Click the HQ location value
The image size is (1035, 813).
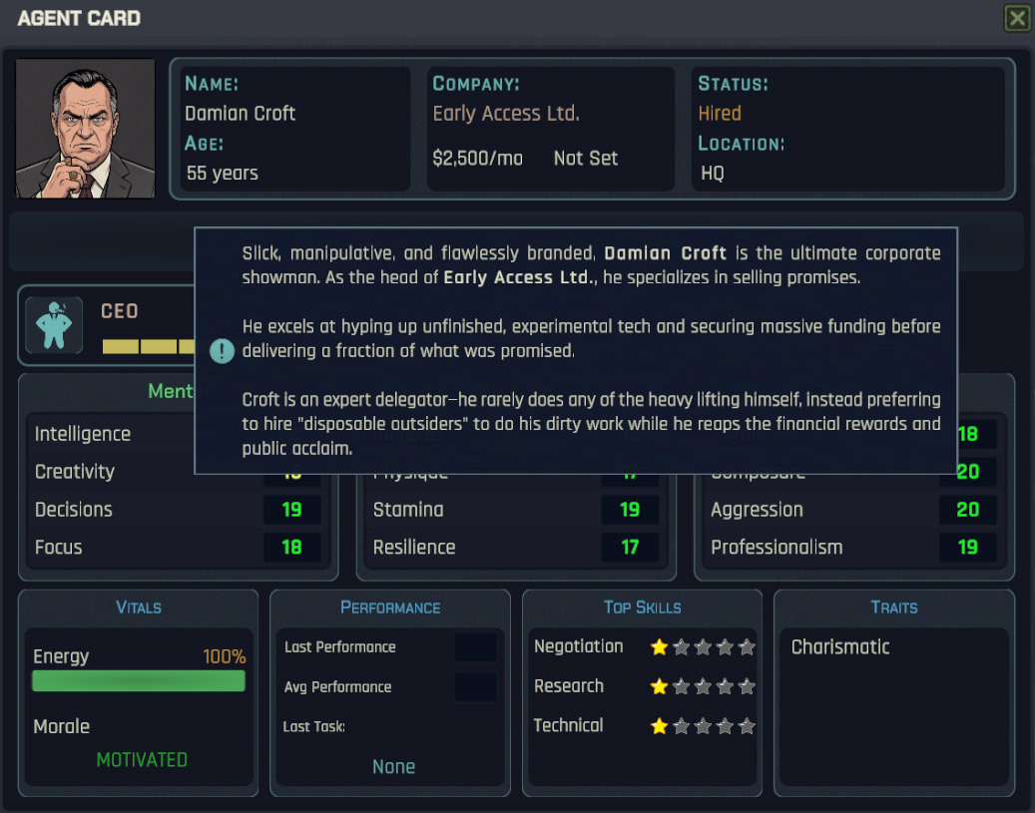[713, 173]
